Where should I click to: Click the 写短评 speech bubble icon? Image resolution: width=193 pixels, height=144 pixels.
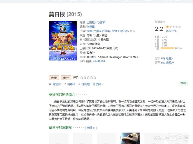50,84
